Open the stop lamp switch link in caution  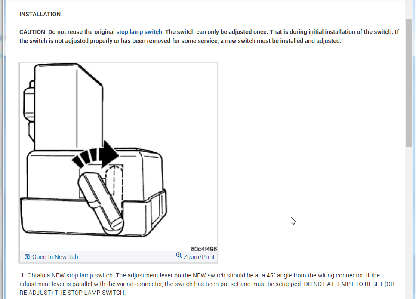[139, 32]
